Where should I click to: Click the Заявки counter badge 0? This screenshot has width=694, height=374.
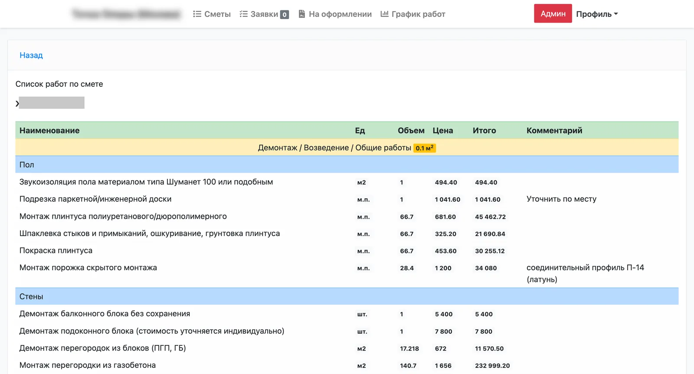[x=285, y=14]
